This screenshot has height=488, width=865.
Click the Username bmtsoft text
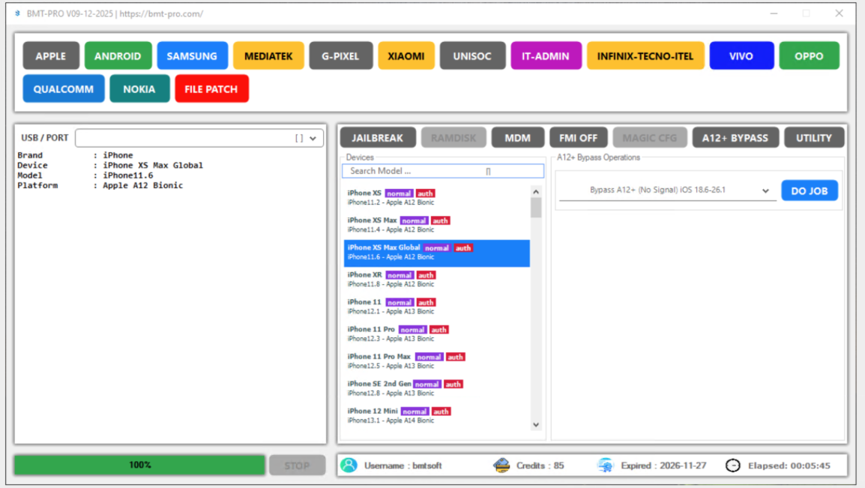(x=403, y=466)
